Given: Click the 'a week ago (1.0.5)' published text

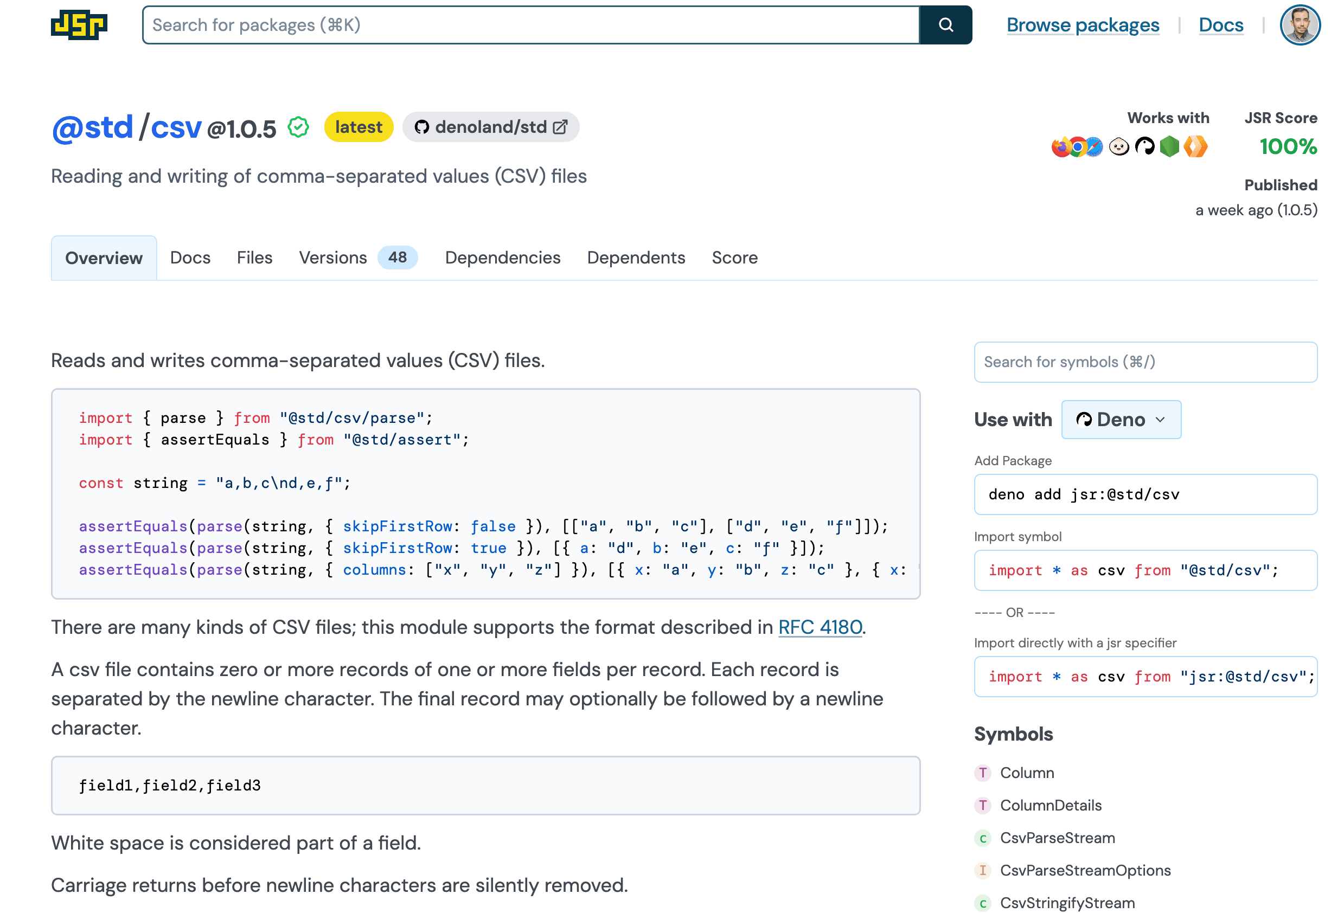Looking at the screenshot, I should [1256, 210].
